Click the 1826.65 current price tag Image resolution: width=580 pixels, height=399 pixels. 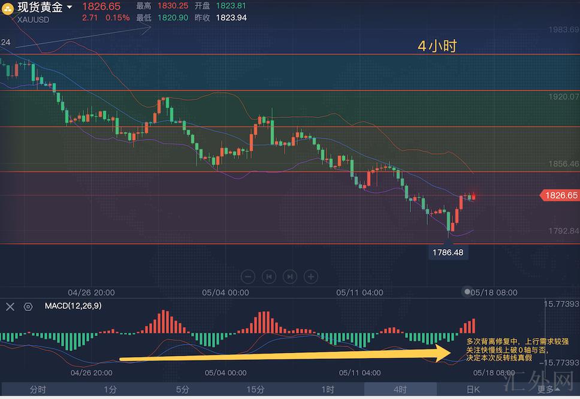click(x=560, y=195)
